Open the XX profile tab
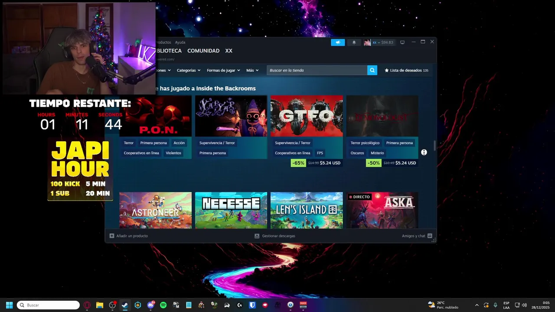Viewport: 555px width, 312px height. 229,51
